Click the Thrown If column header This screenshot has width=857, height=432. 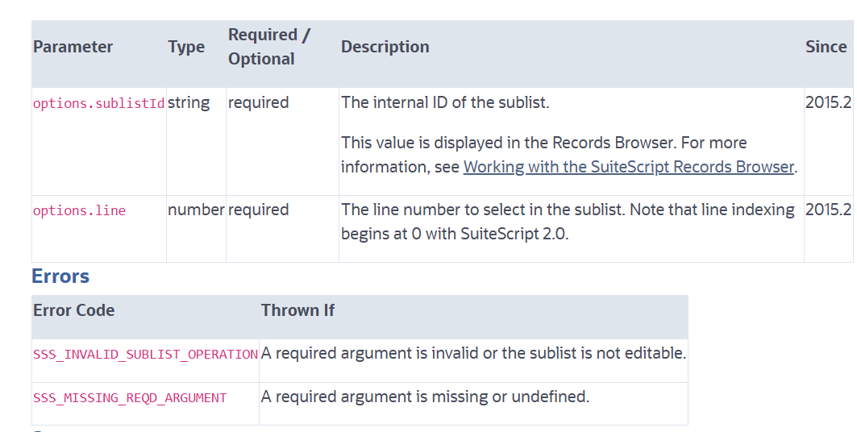point(297,310)
